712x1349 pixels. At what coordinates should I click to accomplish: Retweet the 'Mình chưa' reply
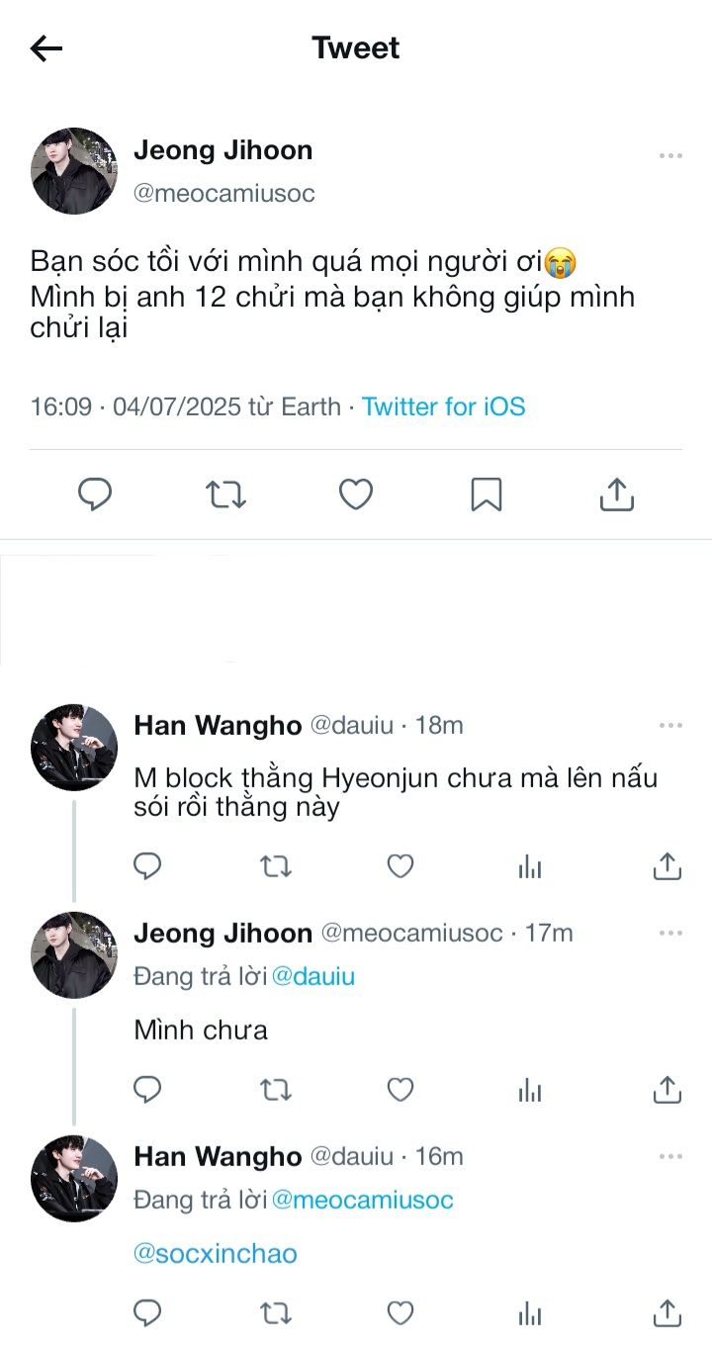click(275, 1090)
